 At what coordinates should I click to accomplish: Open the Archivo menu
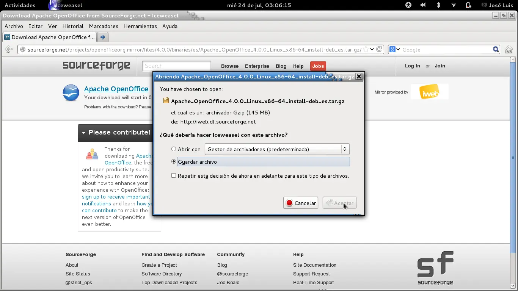pyautogui.click(x=14, y=26)
